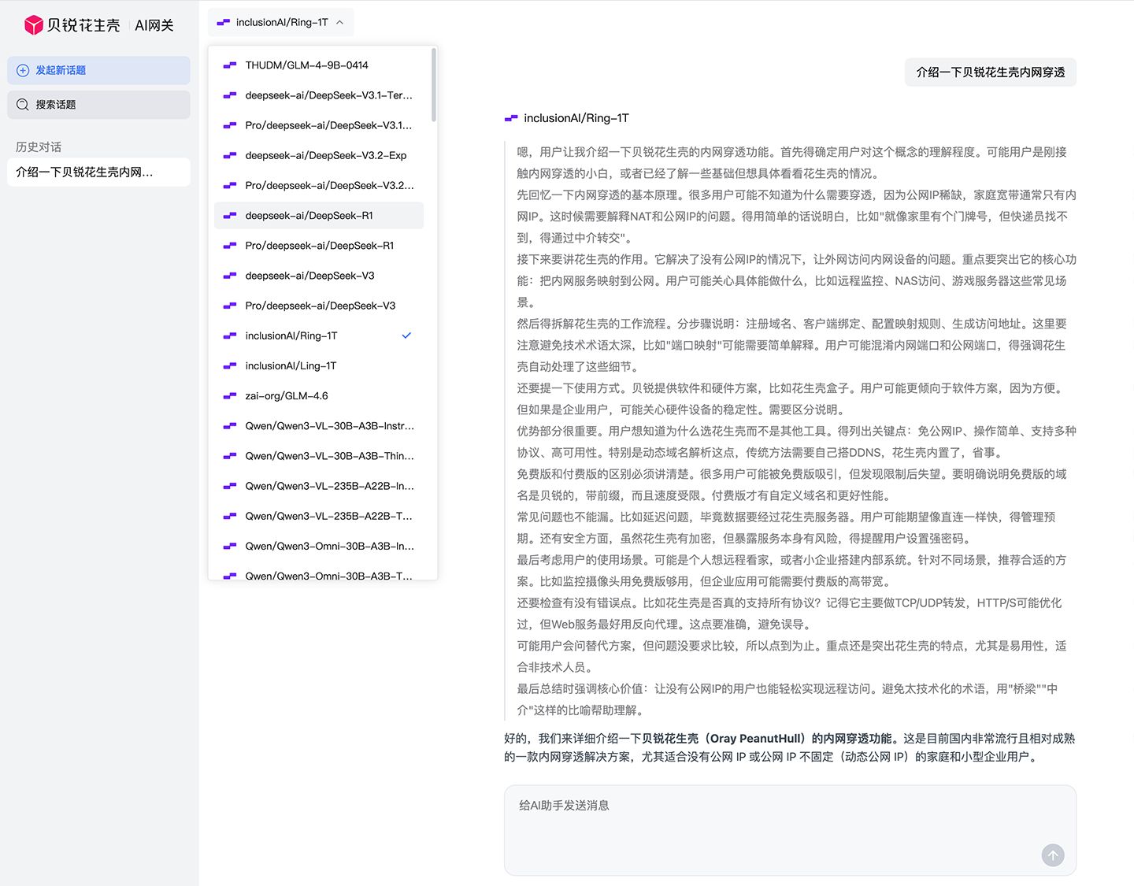Select Qwen/Qwen3-Omni-30B-A3B-In… model

click(x=319, y=547)
